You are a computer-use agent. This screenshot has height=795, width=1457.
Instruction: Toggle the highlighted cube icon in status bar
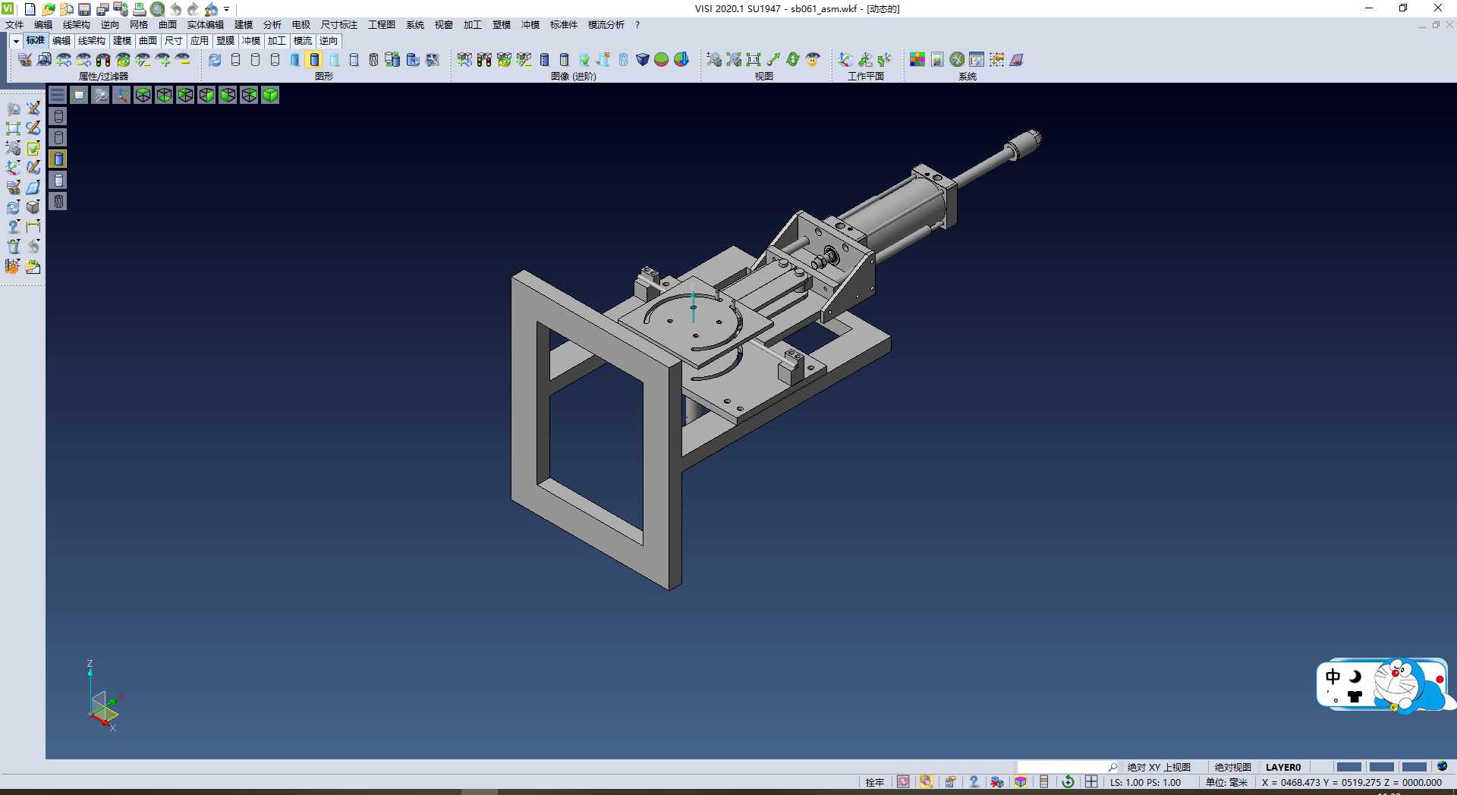click(1021, 782)
